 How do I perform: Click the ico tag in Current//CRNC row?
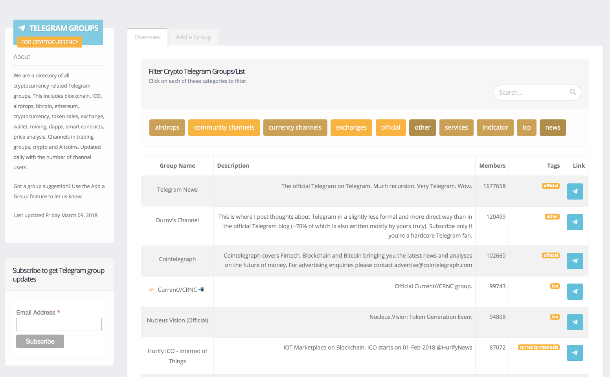[x=555, y=286]
